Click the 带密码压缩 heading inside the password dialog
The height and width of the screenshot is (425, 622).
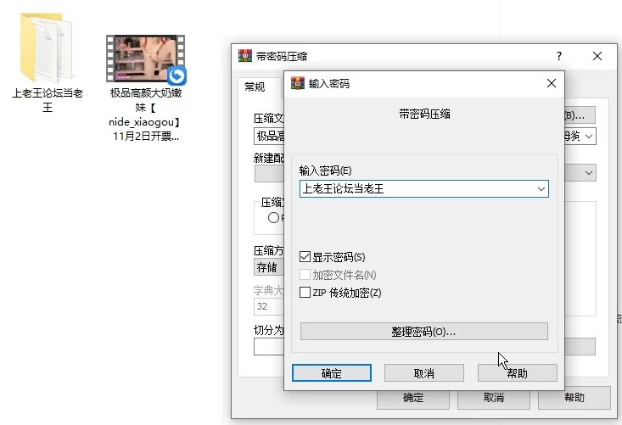point(424,115)
